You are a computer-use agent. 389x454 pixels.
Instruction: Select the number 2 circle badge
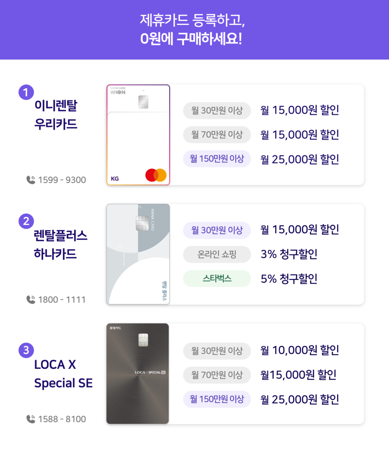(26, 221)
